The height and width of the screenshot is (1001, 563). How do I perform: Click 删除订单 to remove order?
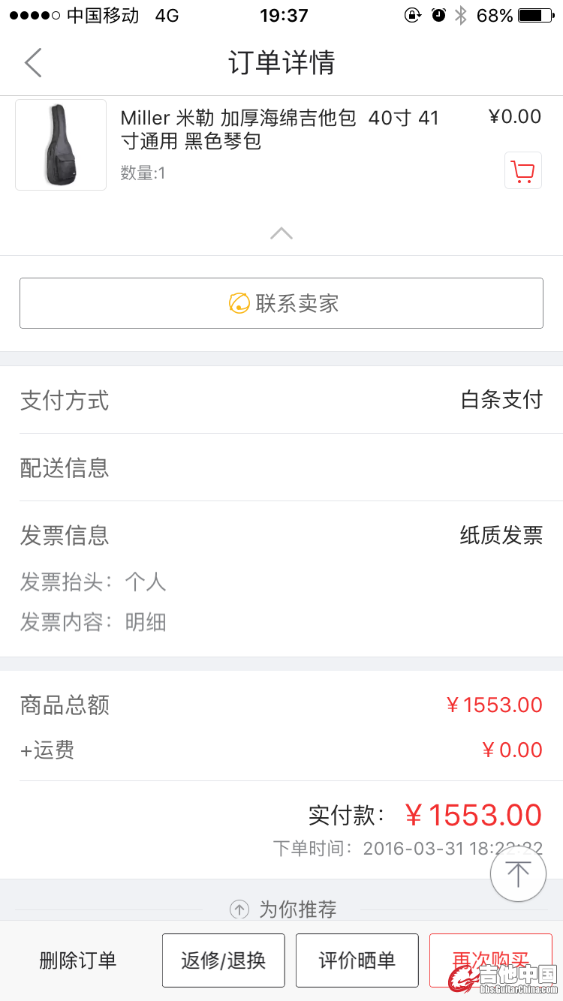pyautogui.click(x=78, y=960)
